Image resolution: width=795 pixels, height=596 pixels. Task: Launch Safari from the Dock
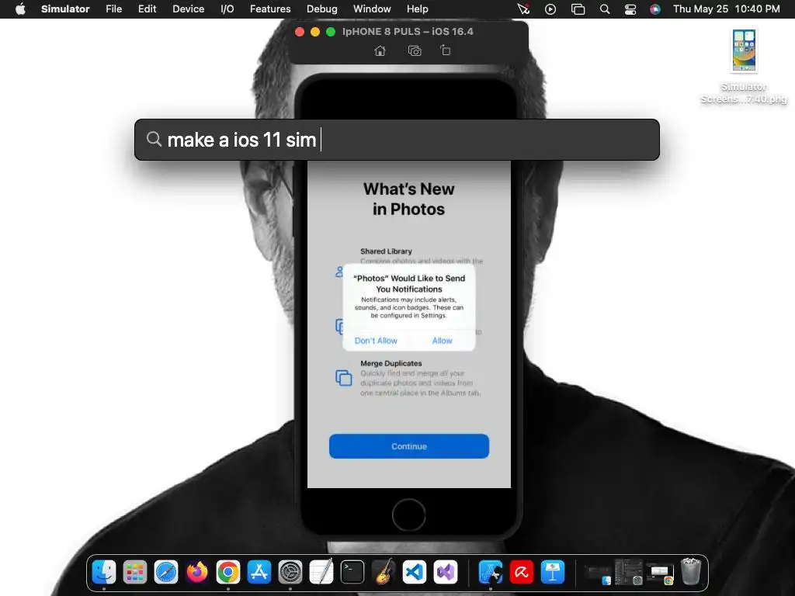tap(166, 572)
